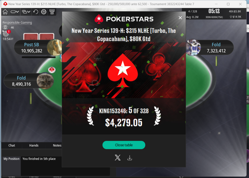Open the cashier icon in toolbar

[x=52, y=12]
